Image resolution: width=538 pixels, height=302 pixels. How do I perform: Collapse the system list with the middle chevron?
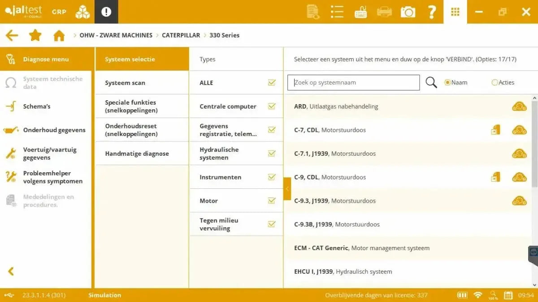click(287, 189)
